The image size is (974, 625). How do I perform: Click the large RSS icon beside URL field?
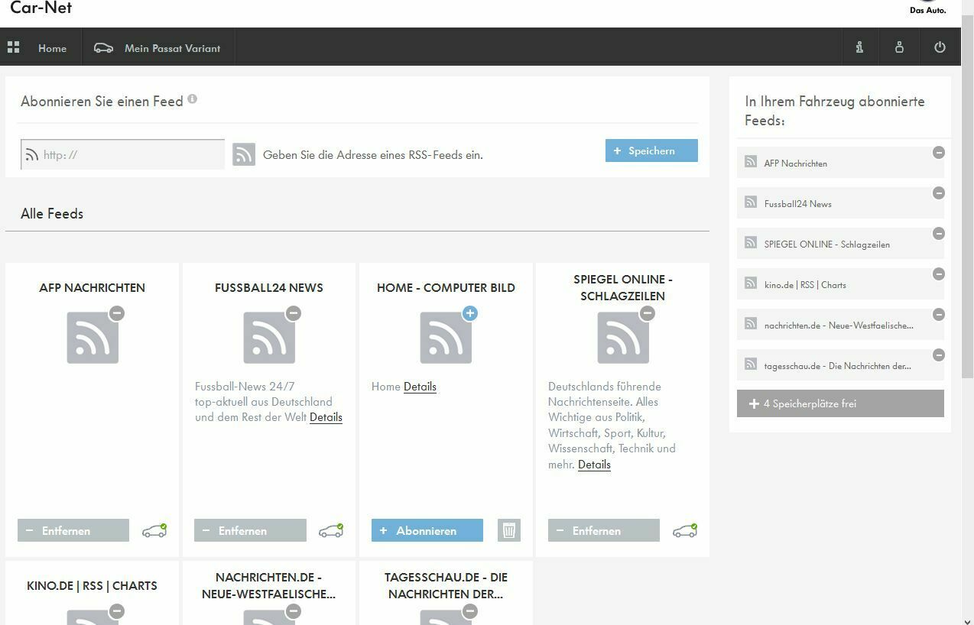(x=244, y=154)
